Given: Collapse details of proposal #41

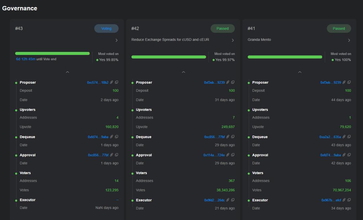Looking at the screenshot, I should (x=300, y=72).
